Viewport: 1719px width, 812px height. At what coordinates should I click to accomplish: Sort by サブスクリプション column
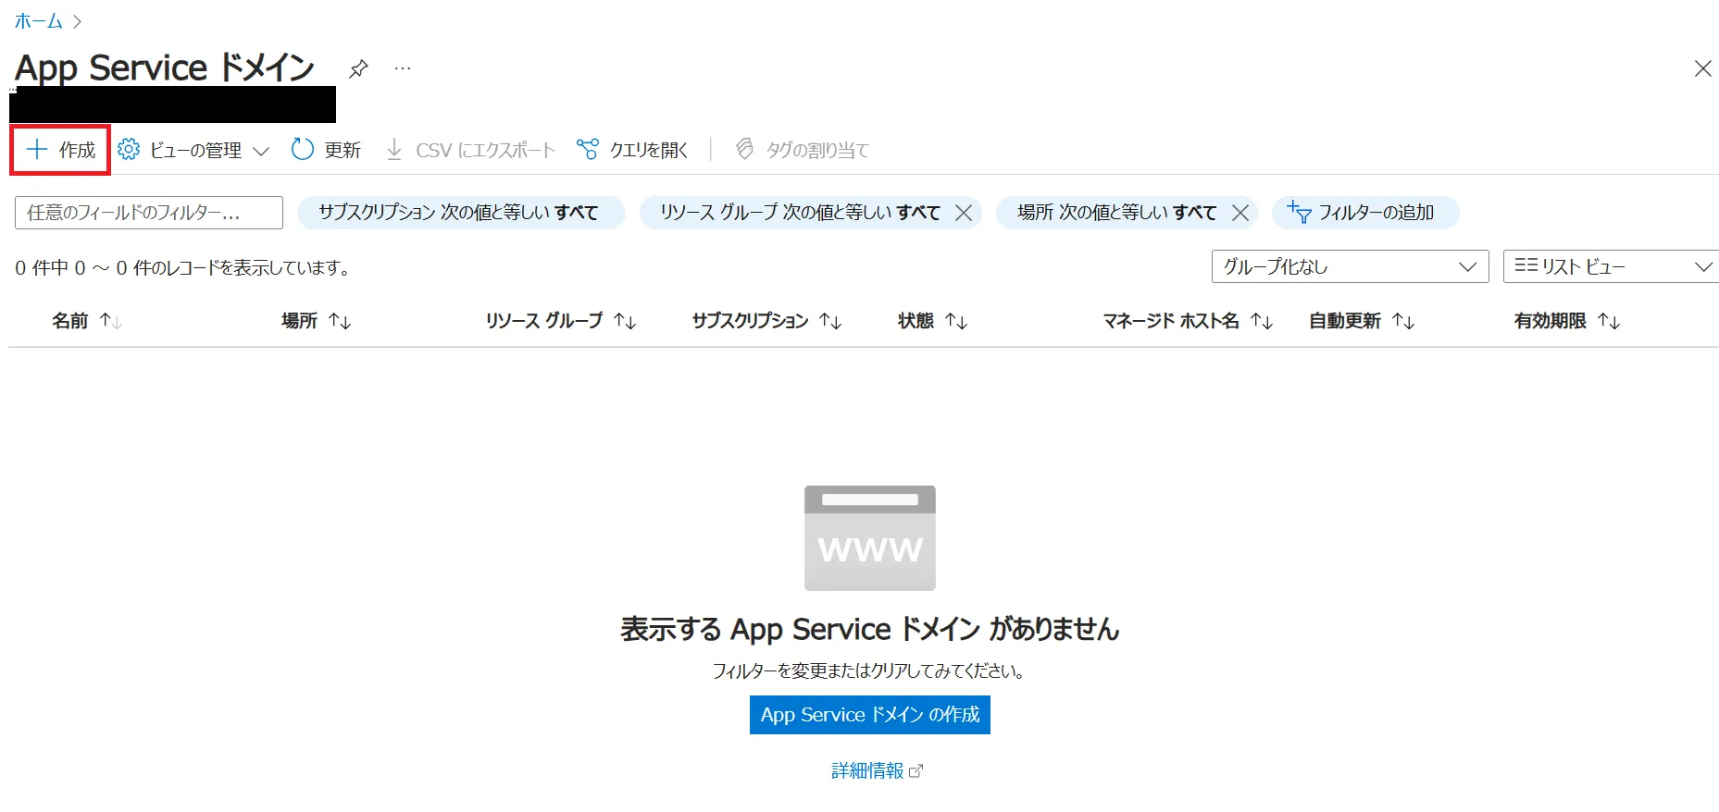click(x=767, y=321)
